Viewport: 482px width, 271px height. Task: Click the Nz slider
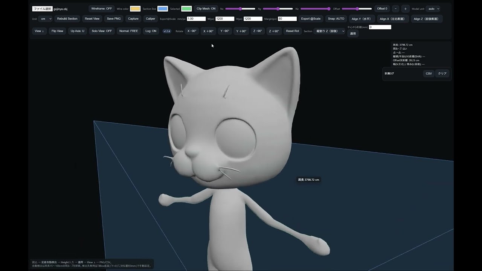316,9
